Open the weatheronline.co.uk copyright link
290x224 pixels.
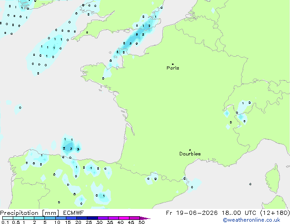(252, 220)
